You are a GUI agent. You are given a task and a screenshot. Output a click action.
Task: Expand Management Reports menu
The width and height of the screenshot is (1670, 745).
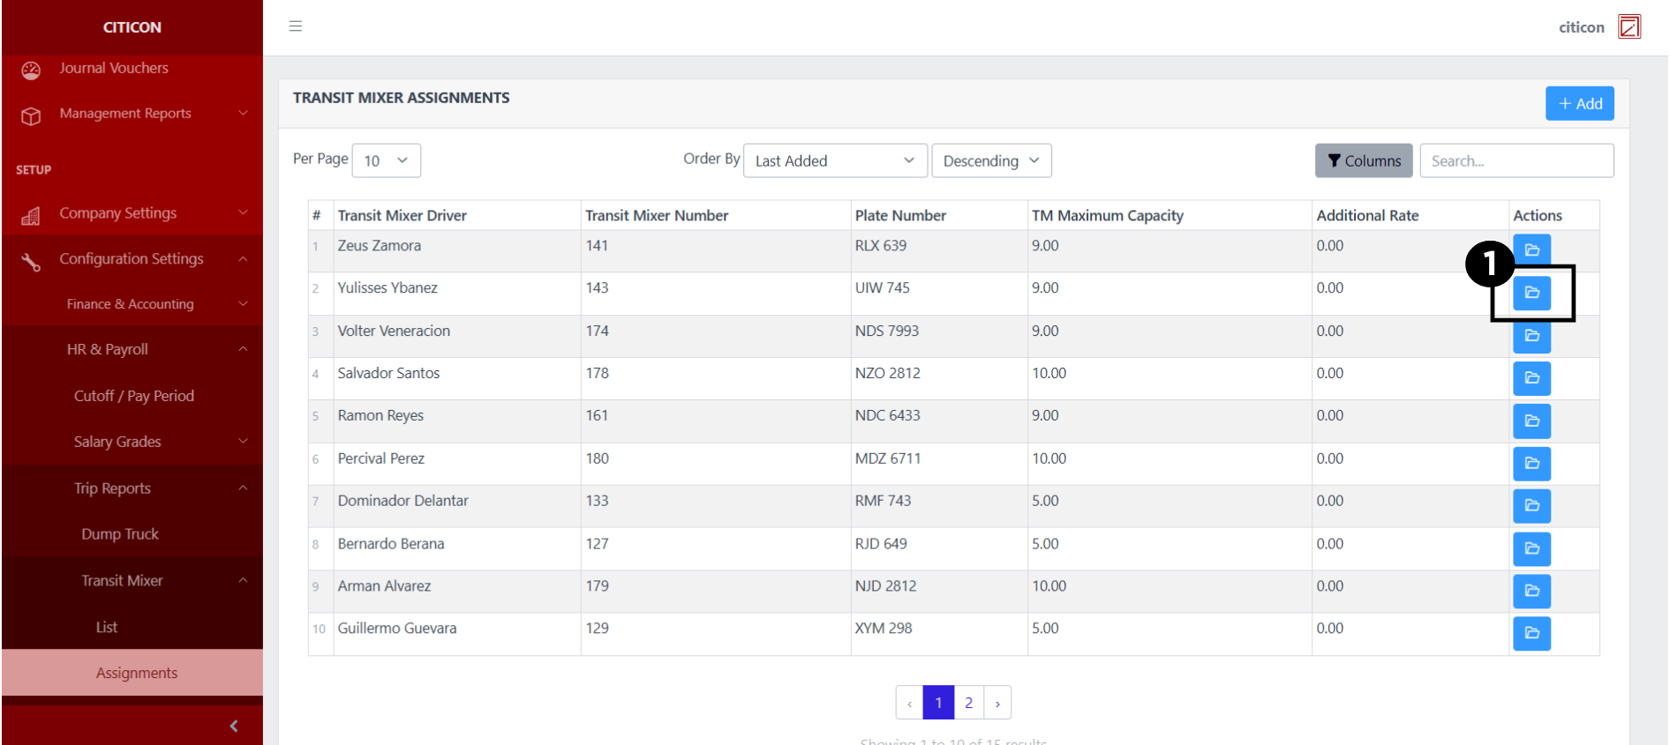tap(132, 114)
